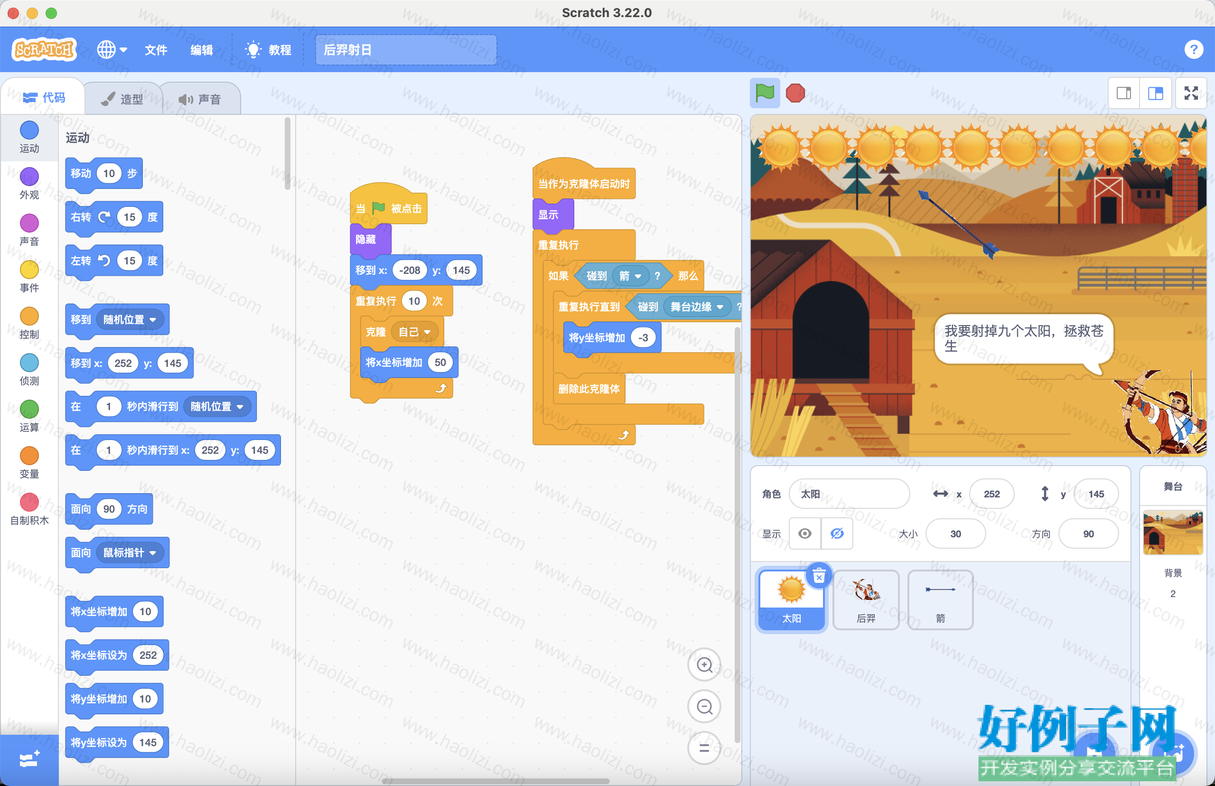Enter full screen stage mode
This screenshot has height=786, width=1215.
(x=1191, y=93)
